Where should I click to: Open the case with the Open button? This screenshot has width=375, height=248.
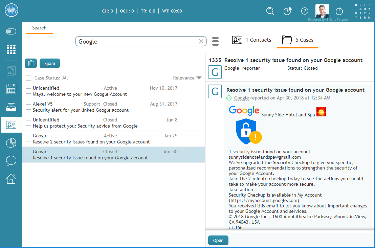pyautogui.click(x=218, y=240)
